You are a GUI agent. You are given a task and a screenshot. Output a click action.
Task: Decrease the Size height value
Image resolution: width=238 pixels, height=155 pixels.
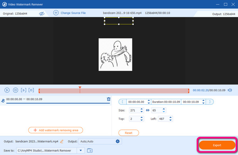[164, 112]
